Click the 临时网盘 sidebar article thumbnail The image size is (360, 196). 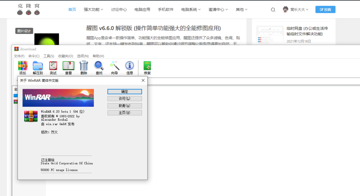pos(270,34)
